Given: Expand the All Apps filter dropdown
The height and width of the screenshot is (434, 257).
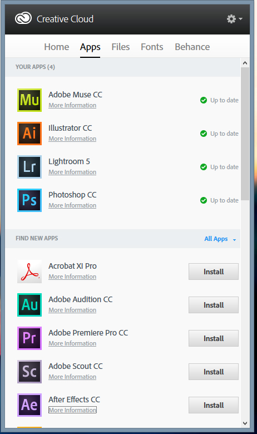Looking at the screenshot, I should coord(220,239).
